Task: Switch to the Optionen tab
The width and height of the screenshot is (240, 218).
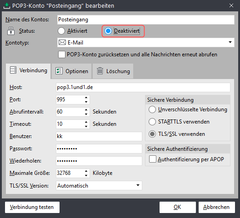Action: click(x=72, y=71)
